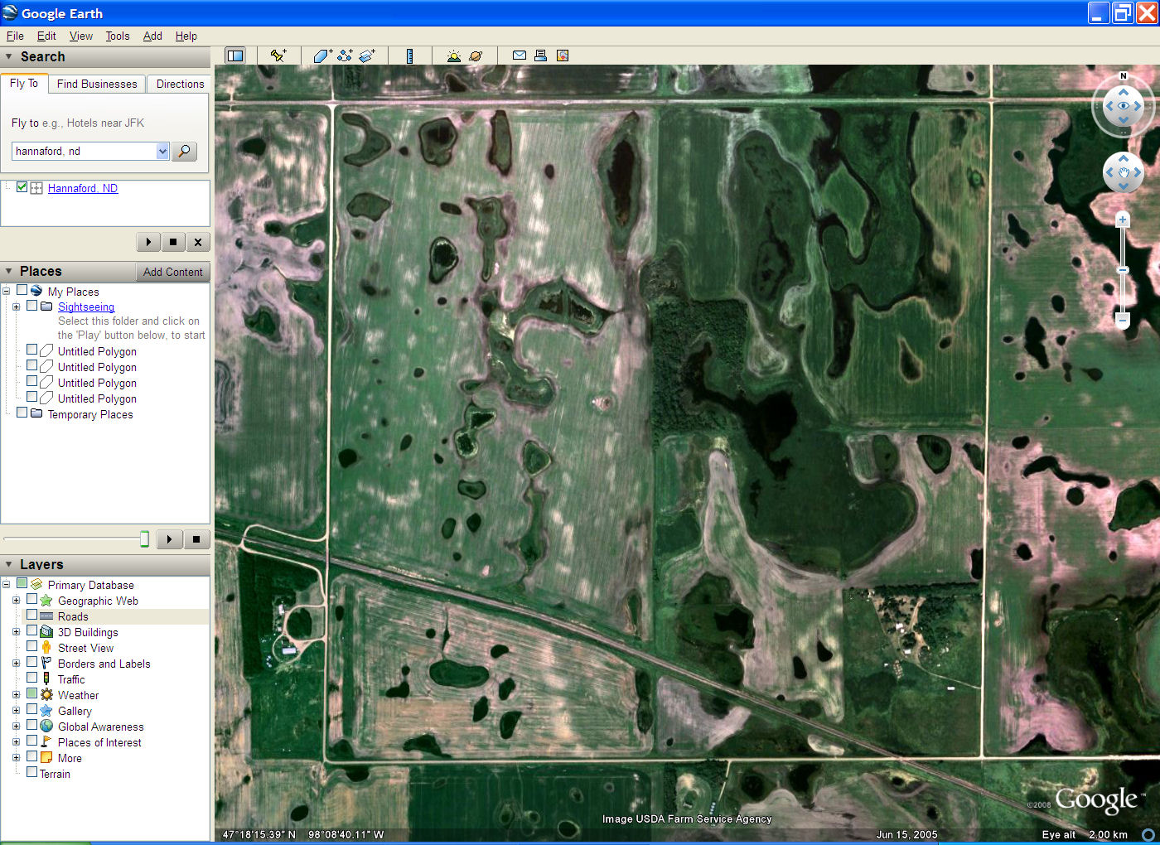Enable Borders and Labels layer checkbox
The height and width of the screenshot is (845, 1160).
pyautogui.click(x=32, y=662)
